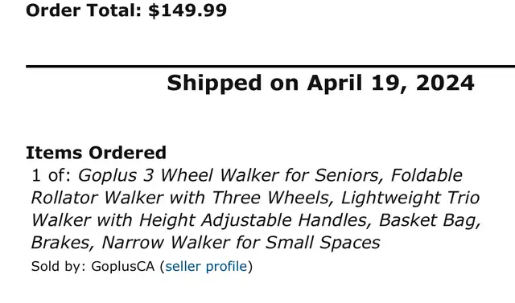Click the words Basket Bag in title
This screenshot has height=303, width=515.
click(x=430, y=220)
